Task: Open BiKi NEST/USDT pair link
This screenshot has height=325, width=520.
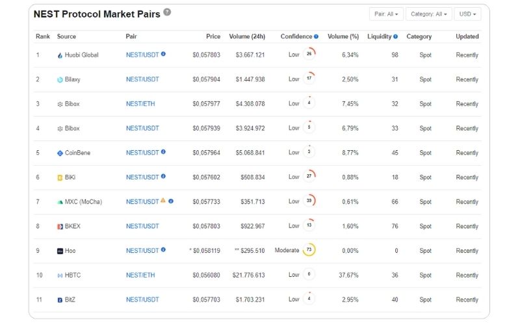Action: pyautogui.click(x=142, y=177)
